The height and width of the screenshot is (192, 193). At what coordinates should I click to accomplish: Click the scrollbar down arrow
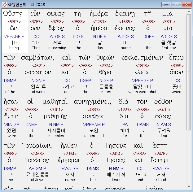click(189, 187)
